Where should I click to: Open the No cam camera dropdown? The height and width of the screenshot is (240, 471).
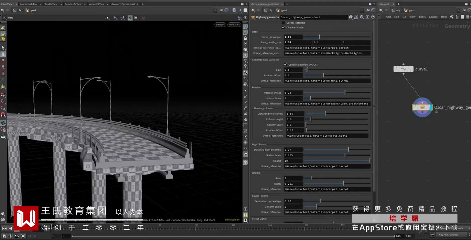tap(234, 25)
